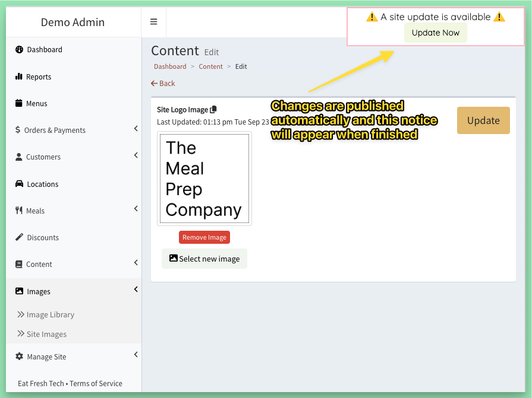
Task: Click the Manage Site gear icon
Action: 20,356
